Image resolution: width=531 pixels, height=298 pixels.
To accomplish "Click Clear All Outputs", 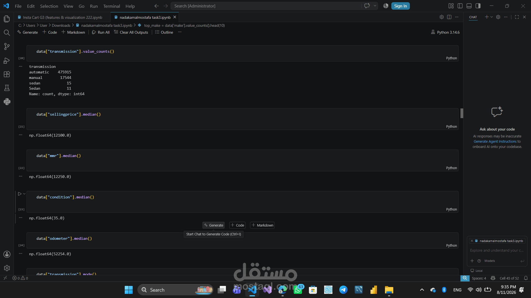I will pos(131,32).
